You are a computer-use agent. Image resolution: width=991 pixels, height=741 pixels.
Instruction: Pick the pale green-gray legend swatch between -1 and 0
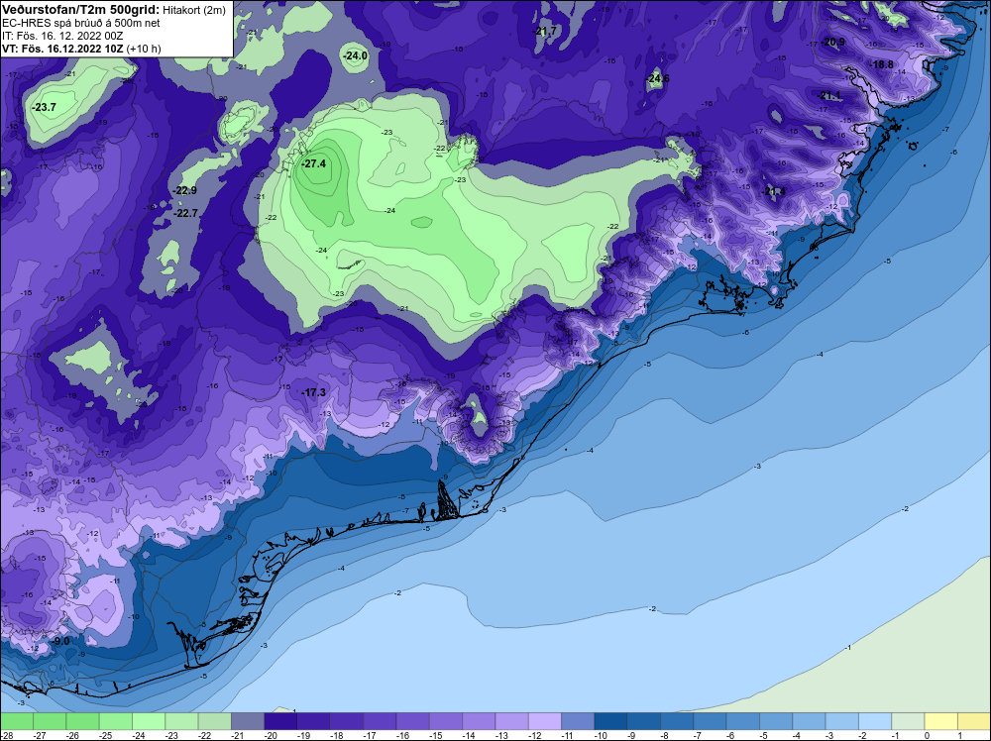(x=908, y=721)
